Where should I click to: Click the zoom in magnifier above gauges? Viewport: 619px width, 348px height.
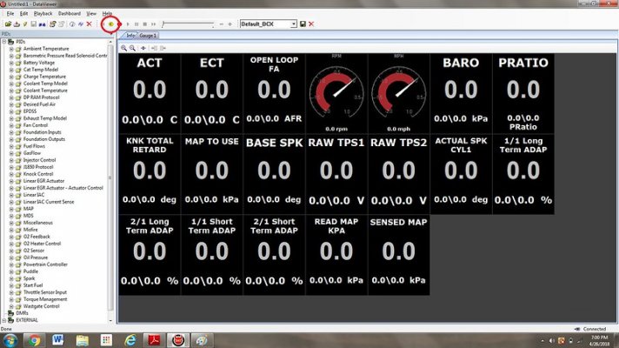tap(124, 48)
